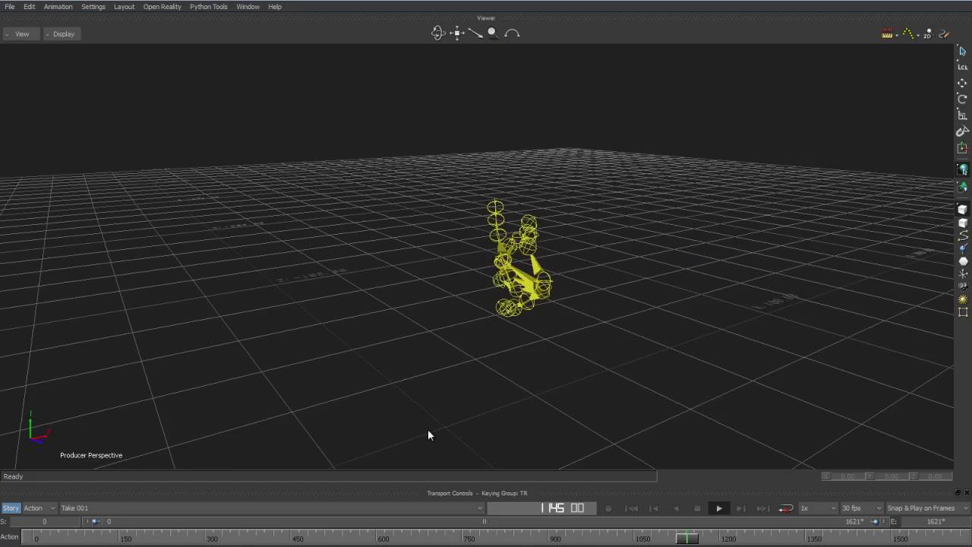
Task: Open the Animation menu
Action: point(58,7)
